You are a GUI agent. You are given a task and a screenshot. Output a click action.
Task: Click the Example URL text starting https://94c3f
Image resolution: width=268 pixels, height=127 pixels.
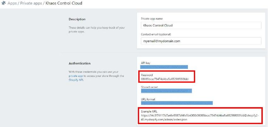(200, 118)
